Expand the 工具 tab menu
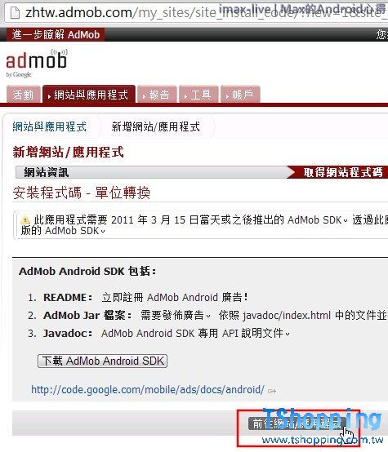Viewport: 388px width, 452px height. point(198,95)
